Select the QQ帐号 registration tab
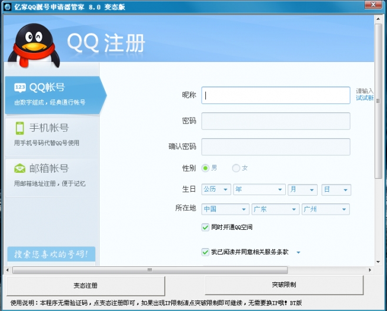This screenshot has height=311, width=387. click(x=55, y=95)
